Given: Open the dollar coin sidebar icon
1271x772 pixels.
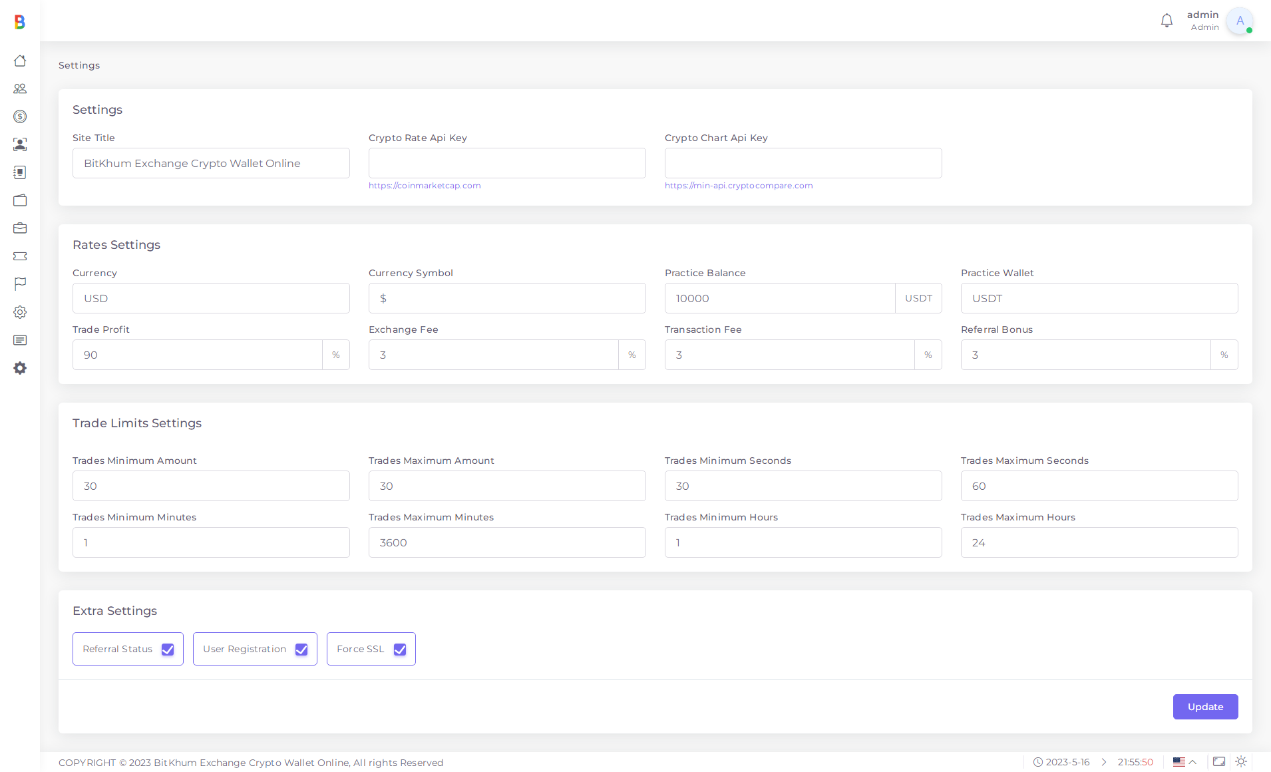Looking at the screenshot, I should pyautogui.click(x=20, y=116).
